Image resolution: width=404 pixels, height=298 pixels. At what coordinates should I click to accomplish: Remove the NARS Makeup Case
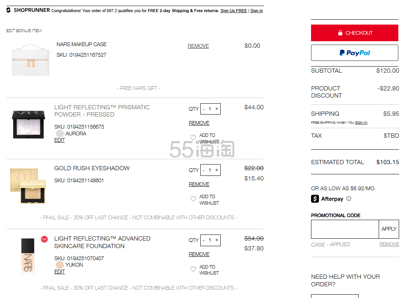coord(198,46)
